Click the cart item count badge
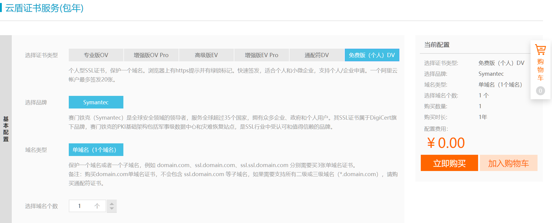 [x=540, y=91]
